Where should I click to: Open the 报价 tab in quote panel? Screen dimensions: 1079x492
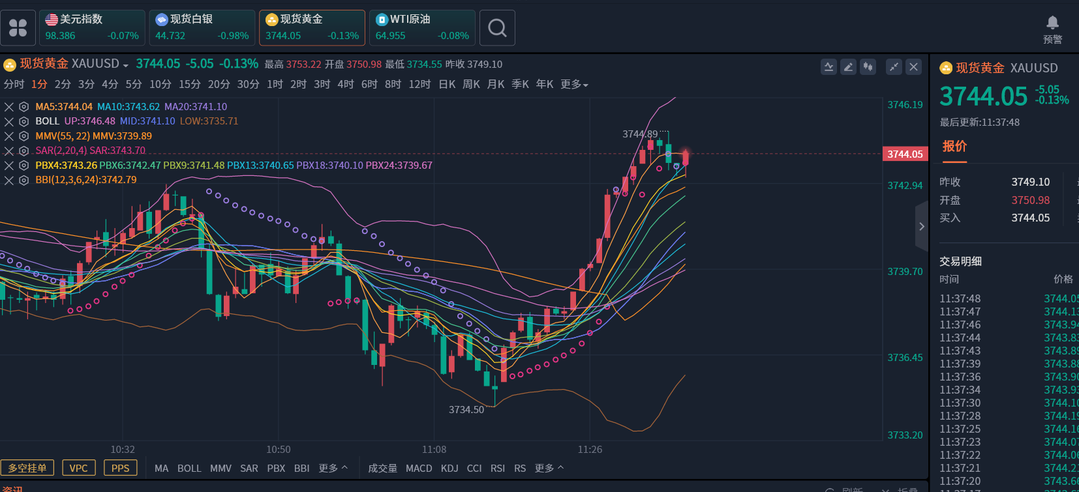pyautogui.click(x=954, y=147)
